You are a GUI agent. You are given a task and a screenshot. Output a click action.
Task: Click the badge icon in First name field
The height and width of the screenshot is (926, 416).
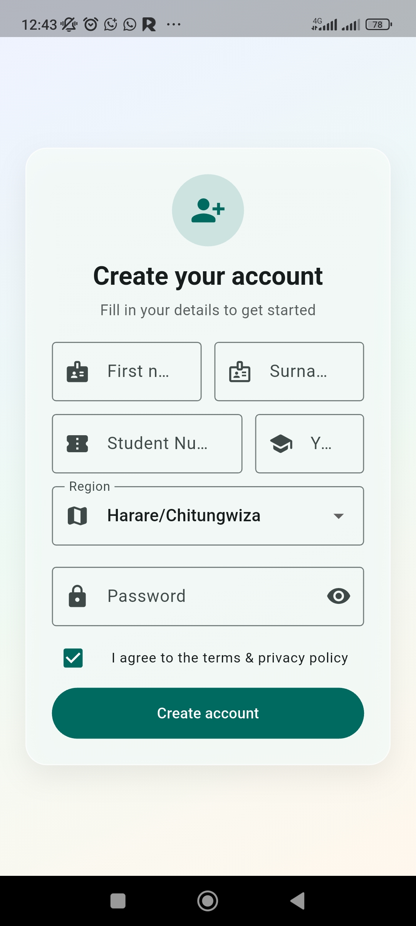tap(77, 372)
